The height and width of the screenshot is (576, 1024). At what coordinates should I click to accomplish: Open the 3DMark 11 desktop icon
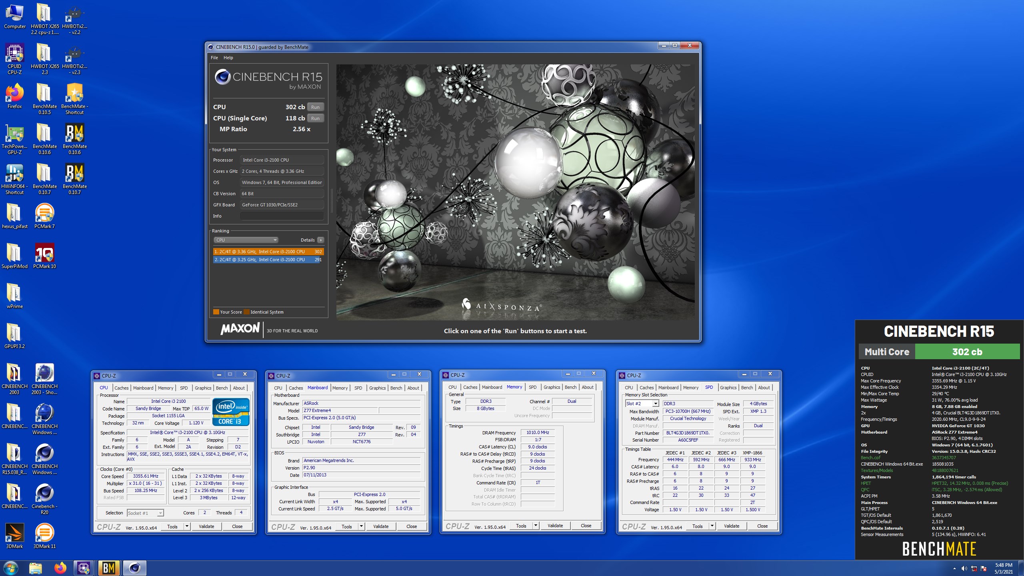click(x=44, y=536)
